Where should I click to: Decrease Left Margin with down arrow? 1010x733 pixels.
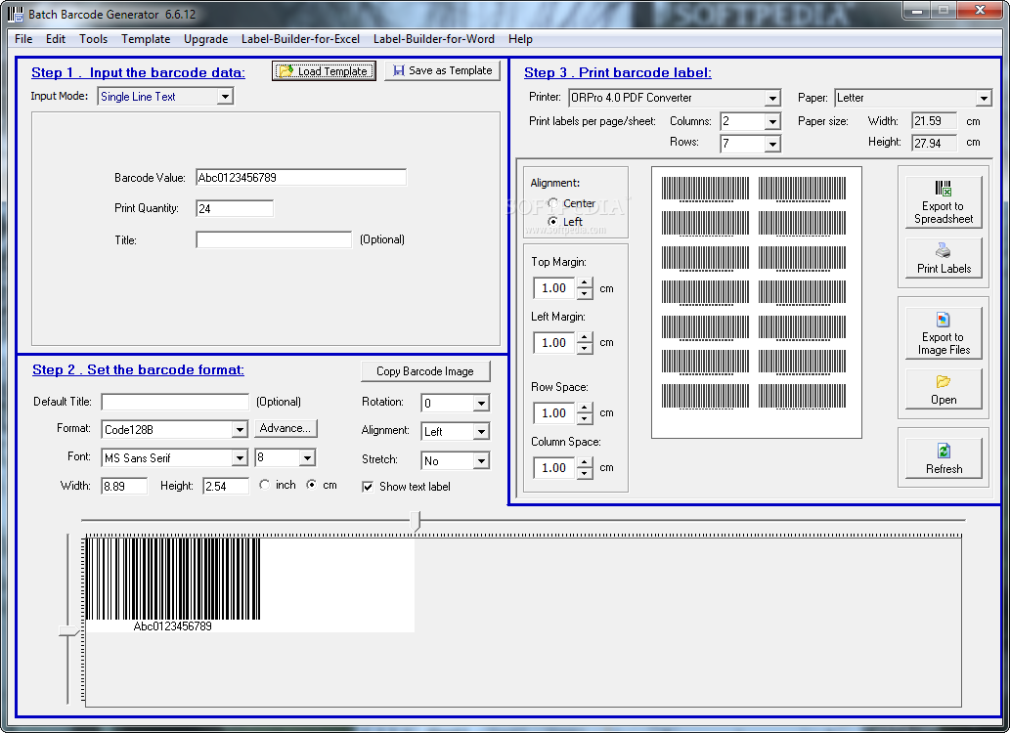click(x=585, y=349)
